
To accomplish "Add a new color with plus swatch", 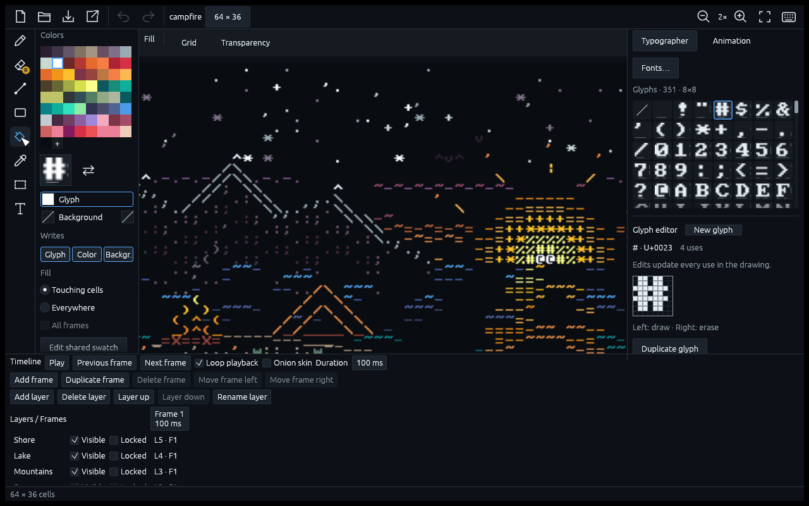I will (57, 144).
